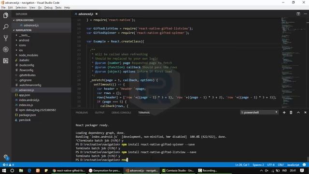The image size is (309, 174).
Task: Open the View menu
Action: point(32,8)
